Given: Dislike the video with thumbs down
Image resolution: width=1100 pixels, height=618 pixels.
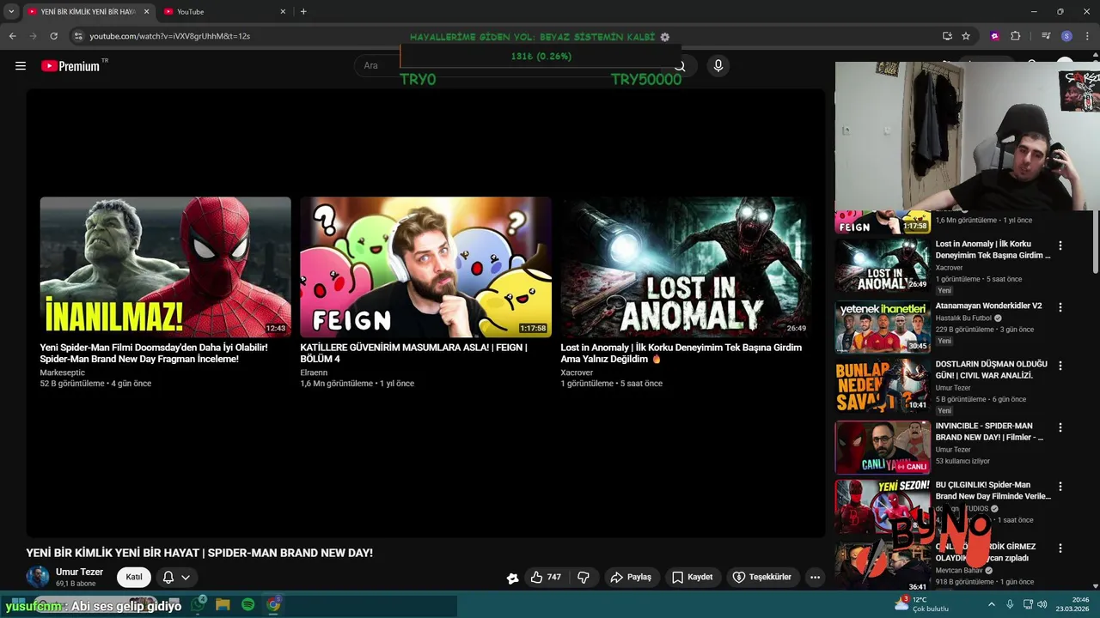Looking at the screenshot, I should coord(584,577).
